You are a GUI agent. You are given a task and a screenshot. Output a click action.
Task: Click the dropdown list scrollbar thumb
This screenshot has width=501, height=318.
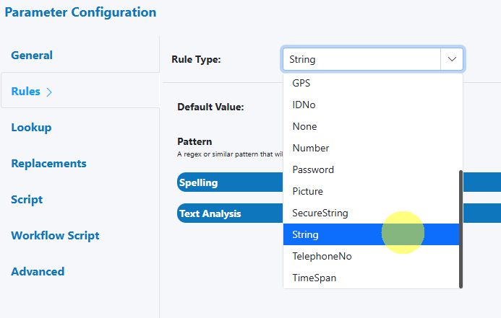coord(461,229)
